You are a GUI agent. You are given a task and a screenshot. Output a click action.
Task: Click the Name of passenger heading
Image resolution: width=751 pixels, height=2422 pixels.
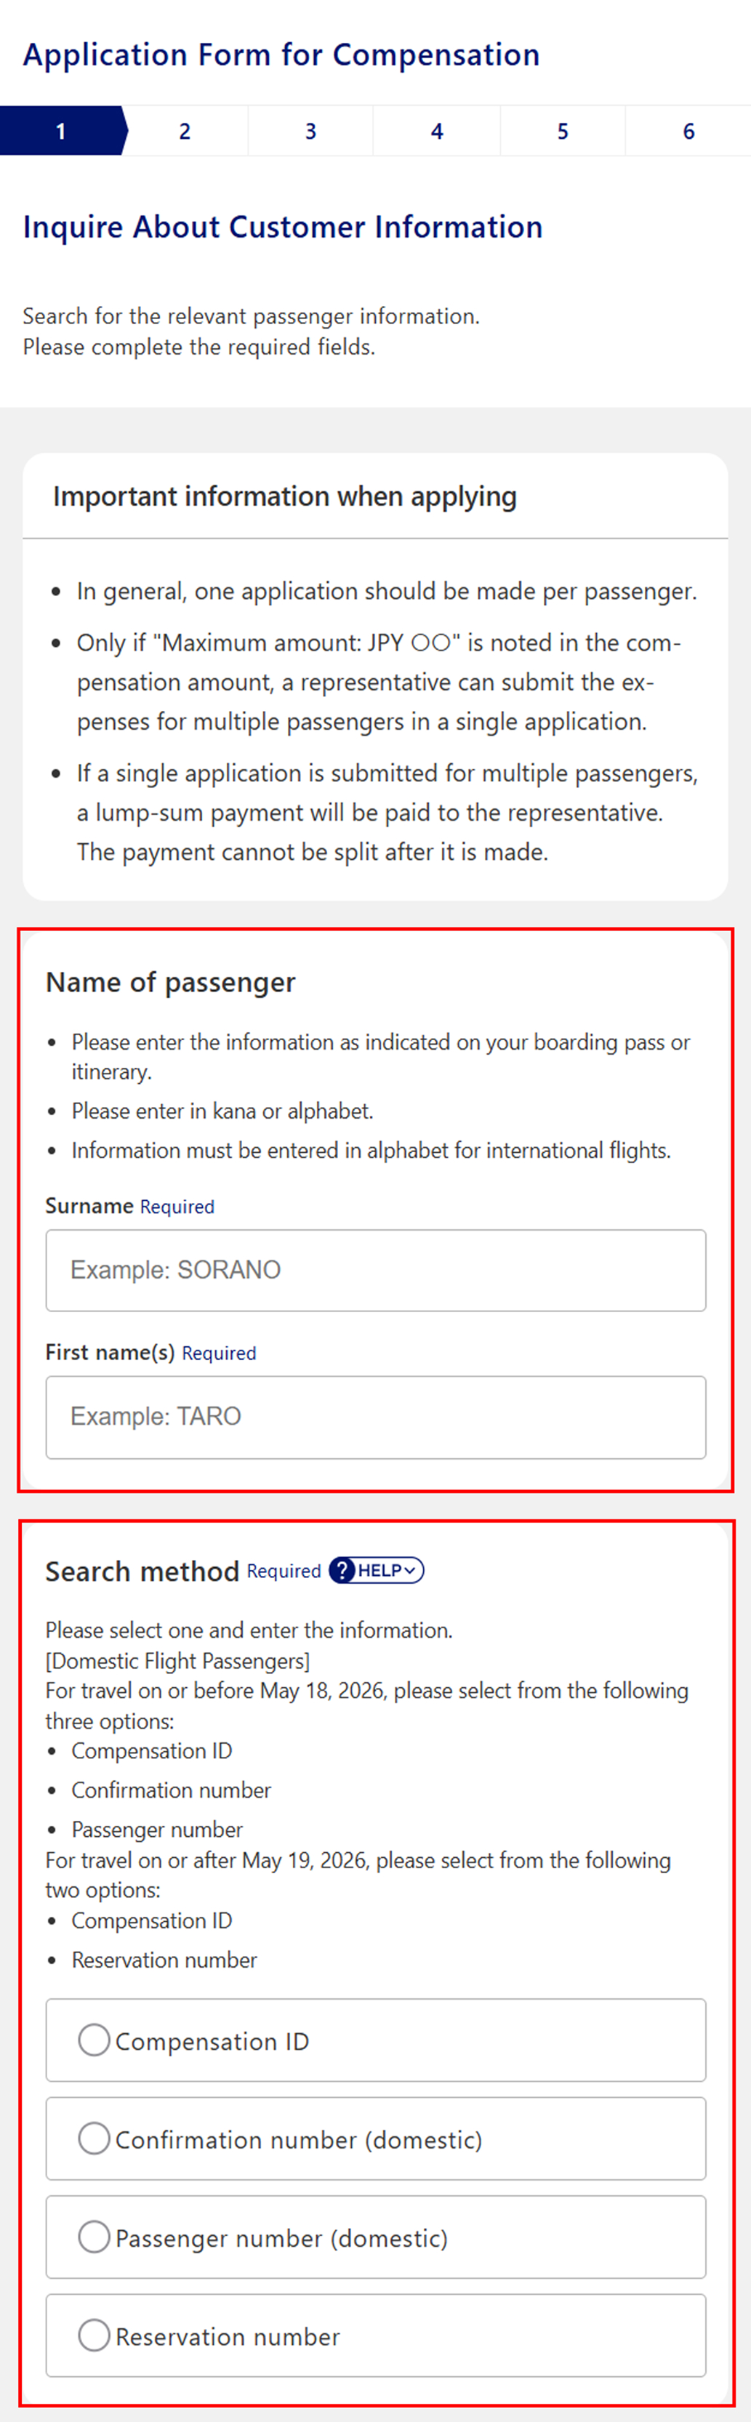click(170, 983)
